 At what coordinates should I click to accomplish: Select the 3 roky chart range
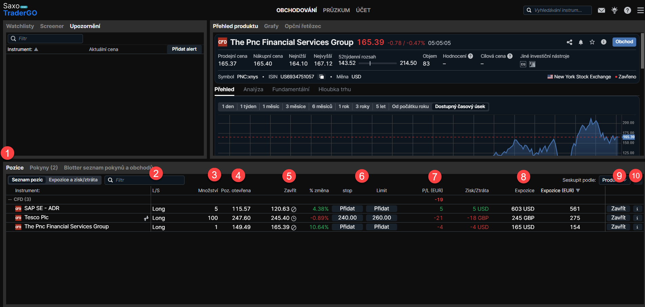362,106
